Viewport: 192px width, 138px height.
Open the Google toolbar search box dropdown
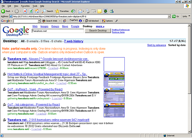pyautogui.click(x=39, y=21)
